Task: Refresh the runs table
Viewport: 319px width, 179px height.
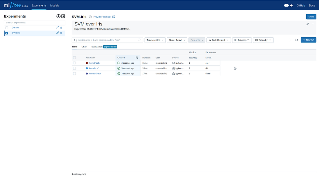Action: 297,40
